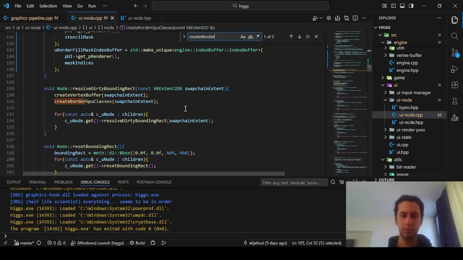Open the run dropdown arrow beside the play icon
The width and height of the screenshot is (463, 260).
click(x=321, y=18)
